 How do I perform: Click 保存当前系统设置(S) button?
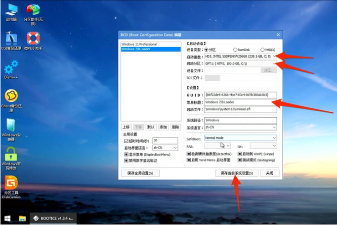point(237,173)
